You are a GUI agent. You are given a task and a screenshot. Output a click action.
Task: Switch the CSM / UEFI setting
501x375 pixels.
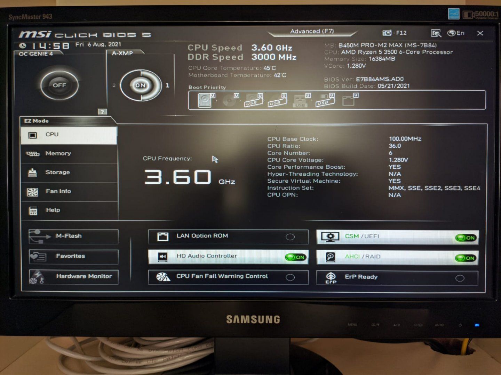[x=397, y=237]
